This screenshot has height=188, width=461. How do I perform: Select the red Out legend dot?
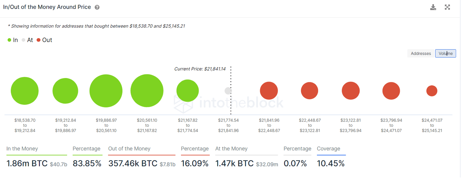coord(38,40)
